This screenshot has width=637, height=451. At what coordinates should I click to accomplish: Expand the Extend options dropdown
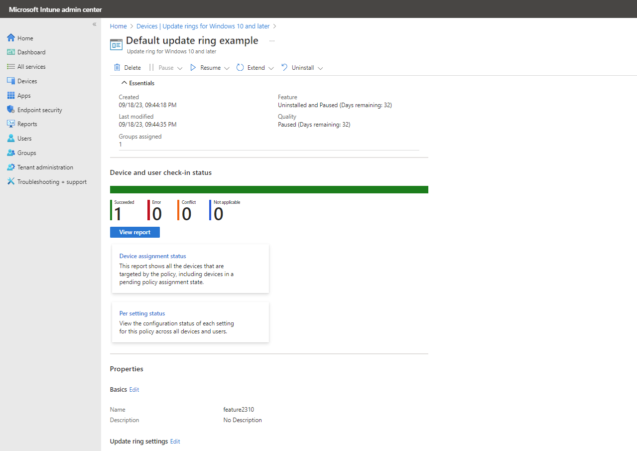(271, 67)
